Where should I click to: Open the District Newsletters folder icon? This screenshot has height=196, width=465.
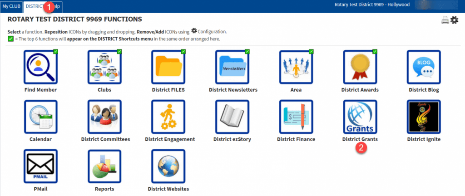tap(232, 67)
